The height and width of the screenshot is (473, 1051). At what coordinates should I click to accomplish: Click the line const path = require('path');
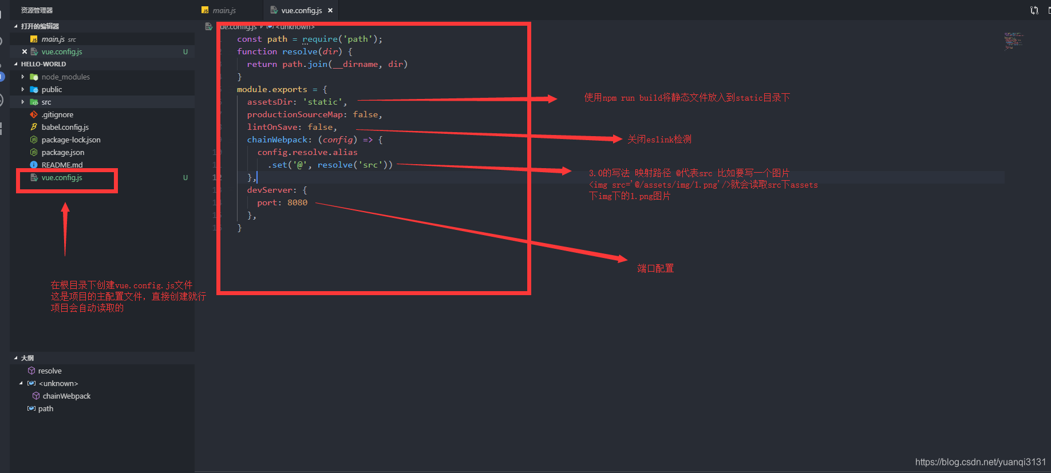[310, 39]
